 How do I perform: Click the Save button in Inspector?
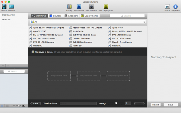tap(171, 105)
